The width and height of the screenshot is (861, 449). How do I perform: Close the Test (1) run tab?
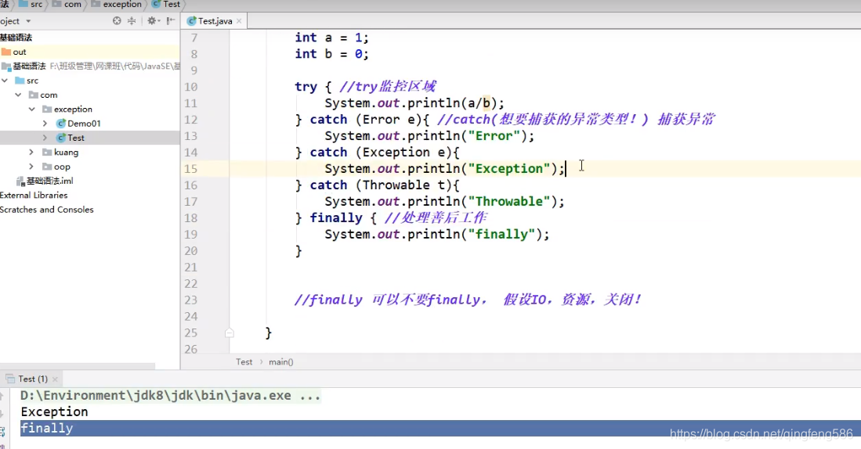tap(55, 379)
